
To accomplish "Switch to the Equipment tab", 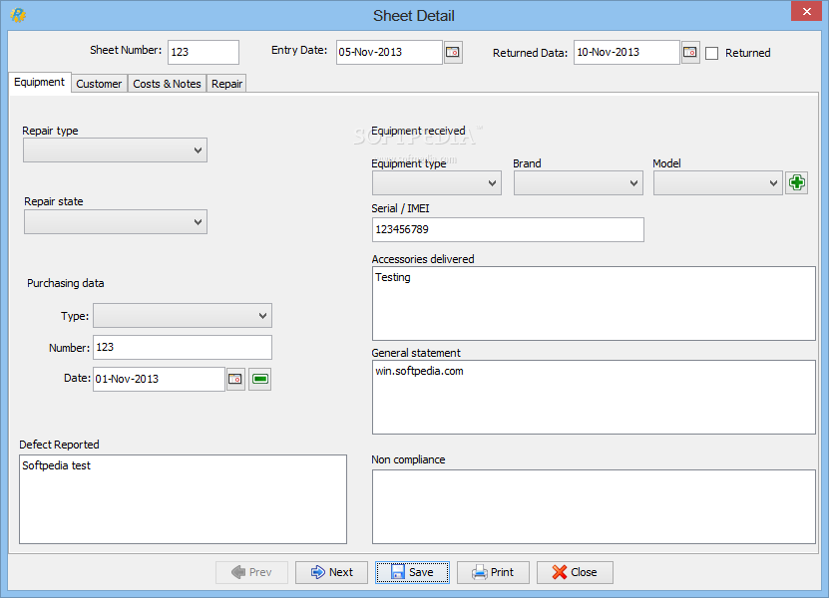I will point(40,83).
